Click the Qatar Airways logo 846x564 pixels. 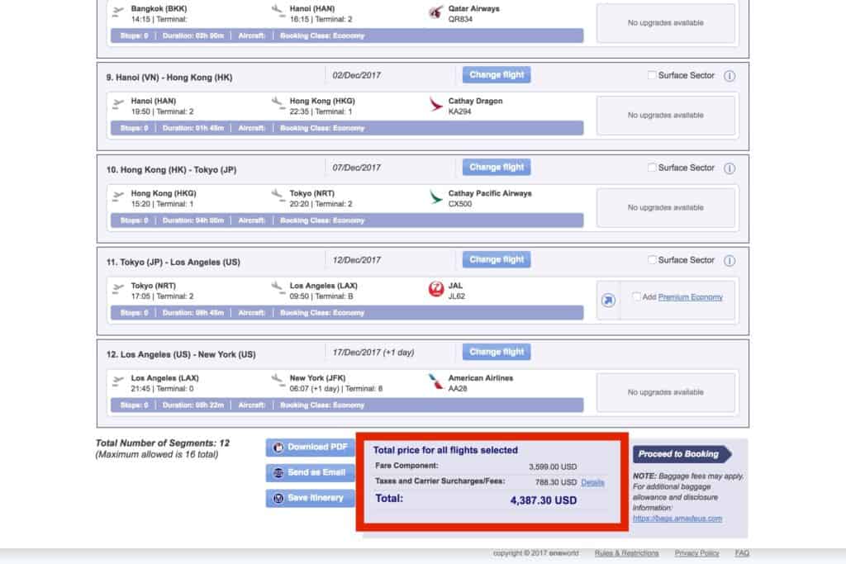pos(435,12)
